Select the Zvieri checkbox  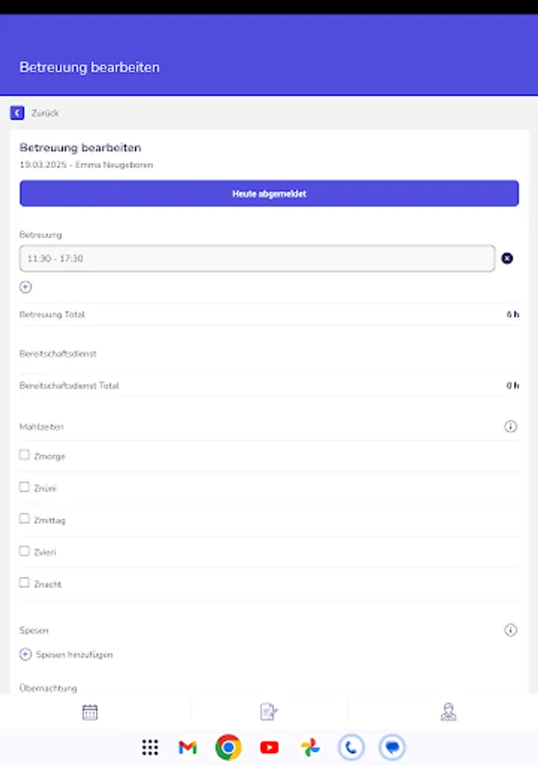pos(24,551)
